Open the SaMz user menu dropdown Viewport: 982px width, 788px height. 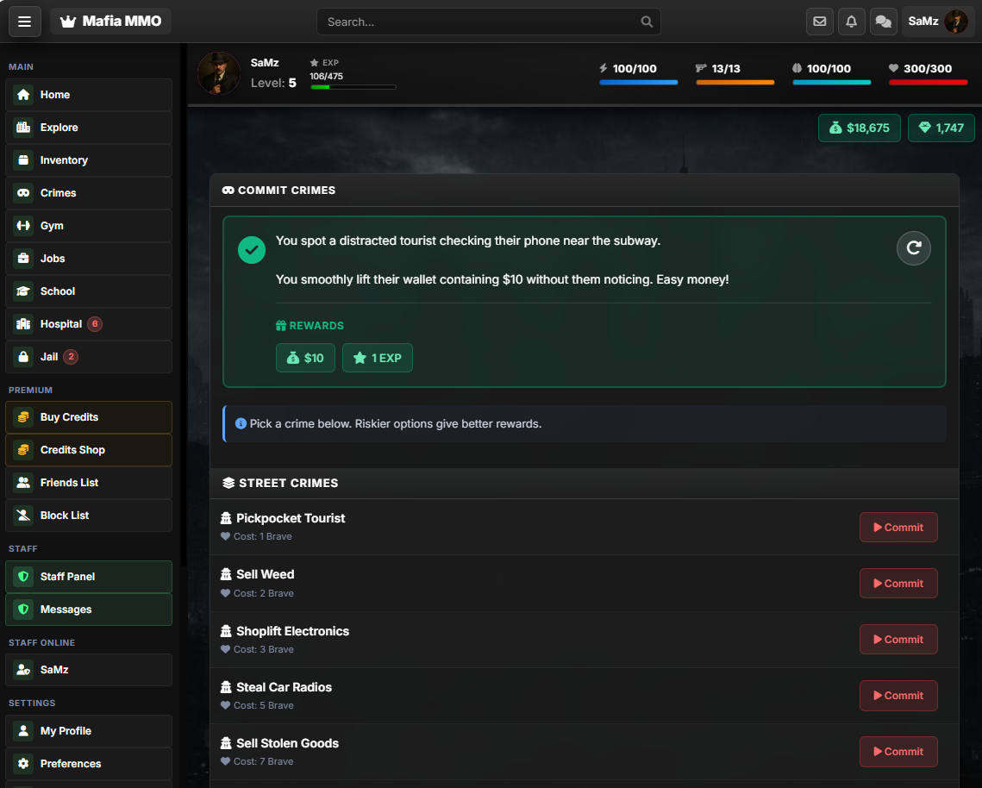[x=937, y=22]
